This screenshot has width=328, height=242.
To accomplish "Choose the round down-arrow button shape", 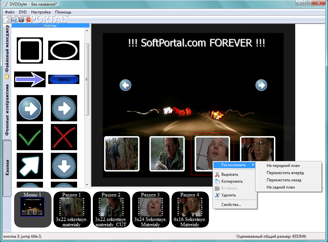I will (x=64, y=166).
